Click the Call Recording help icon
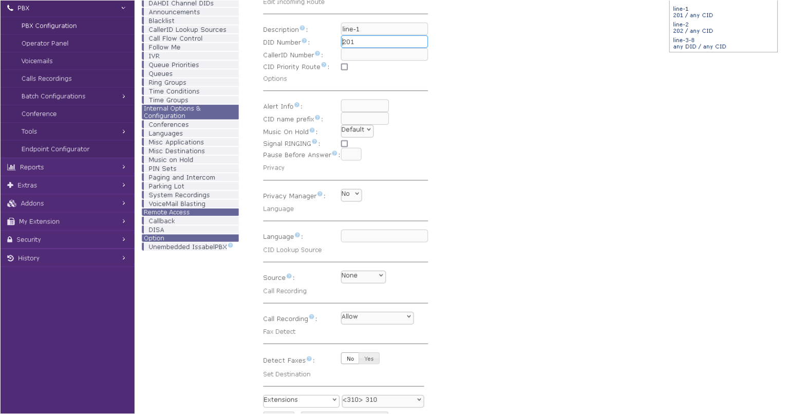 pos(311,317)
